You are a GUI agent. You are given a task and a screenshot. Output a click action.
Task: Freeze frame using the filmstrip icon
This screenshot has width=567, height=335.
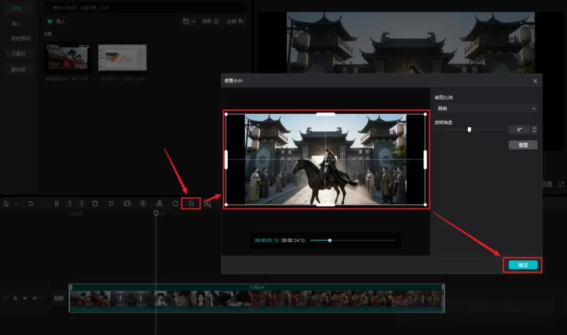[x=127, y=204]
